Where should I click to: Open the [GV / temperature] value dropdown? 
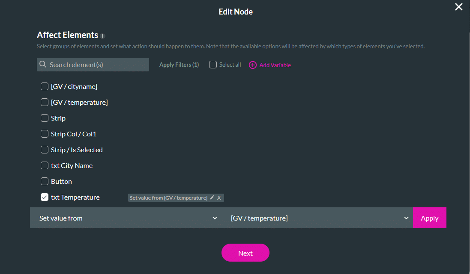[319, 218]
